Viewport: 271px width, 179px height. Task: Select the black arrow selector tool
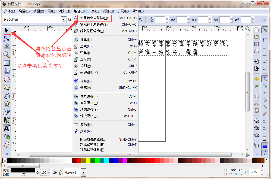(7, 31)
